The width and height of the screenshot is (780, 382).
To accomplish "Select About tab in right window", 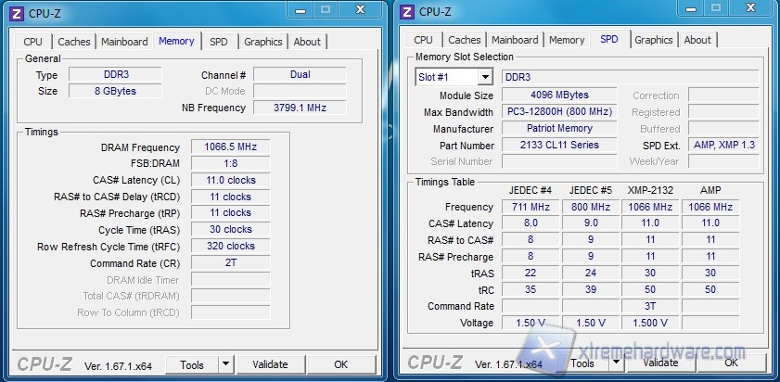I will [x=697, y=40].
